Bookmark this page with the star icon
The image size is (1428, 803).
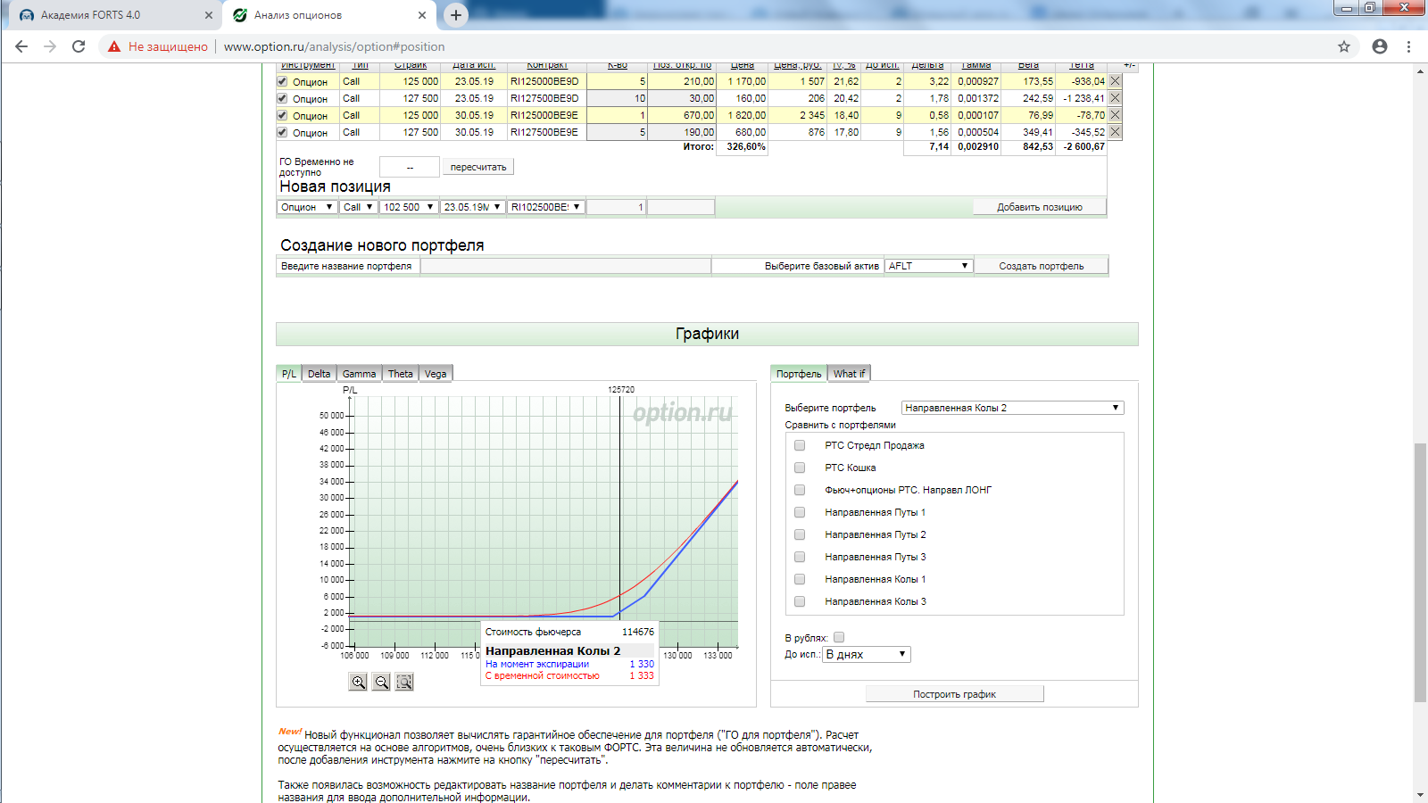(1343, 46)
